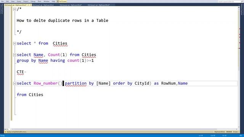Click the MyDreamWork database name in status bar

(220, 132)
